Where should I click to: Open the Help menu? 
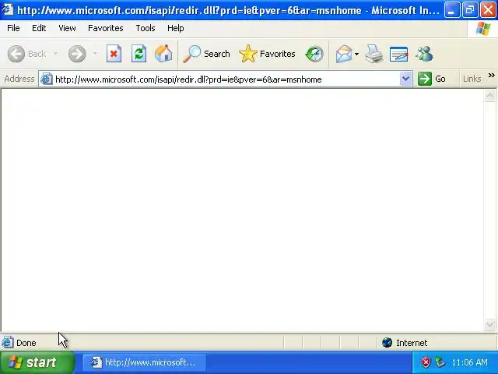click(x=176, y=28)
